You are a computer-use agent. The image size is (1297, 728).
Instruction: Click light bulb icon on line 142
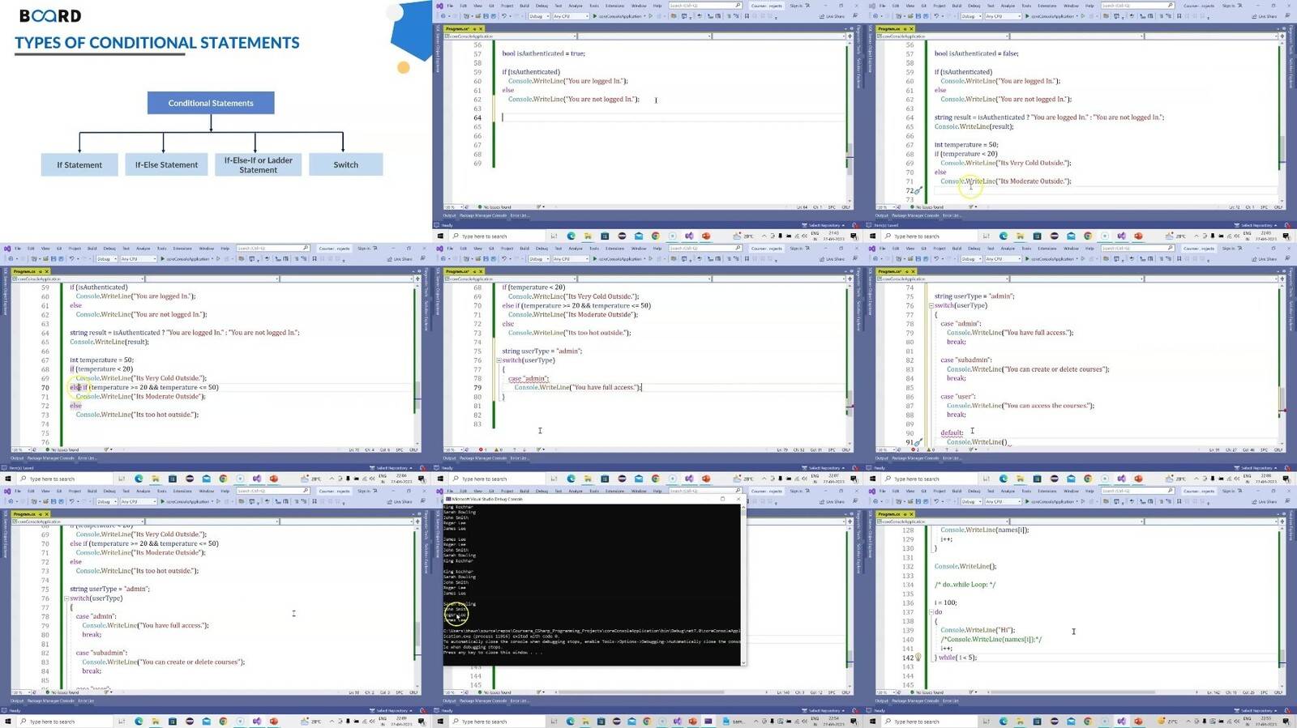(x=918, y=657)
